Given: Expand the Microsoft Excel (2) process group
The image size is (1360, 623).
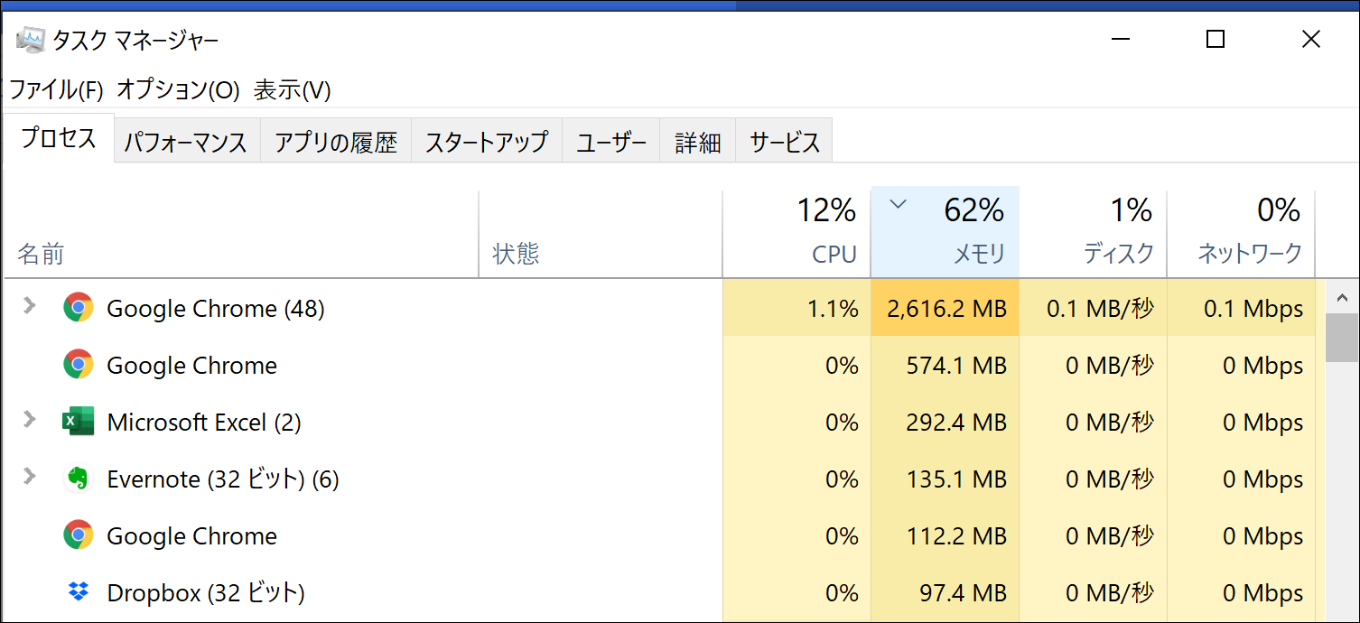Looking at the screenshot, I should [x=30, y=419].
